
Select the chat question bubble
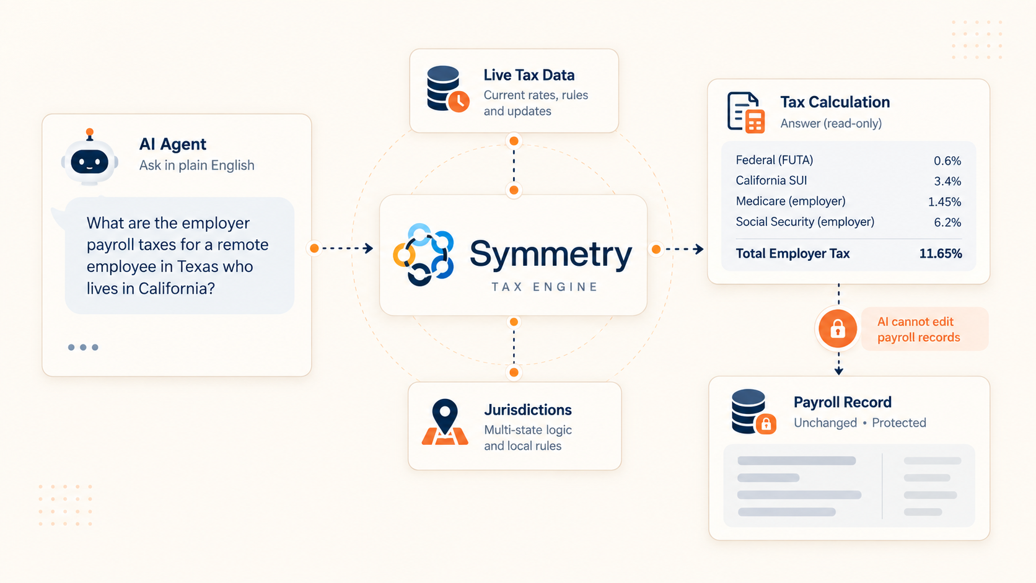[x=180, y=255]
